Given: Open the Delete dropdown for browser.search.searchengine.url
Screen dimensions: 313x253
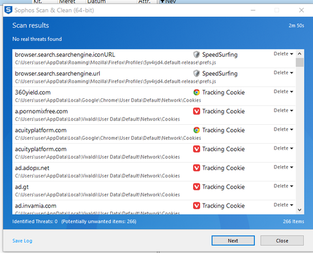Looking at the screenshot, I should [284, 73].
